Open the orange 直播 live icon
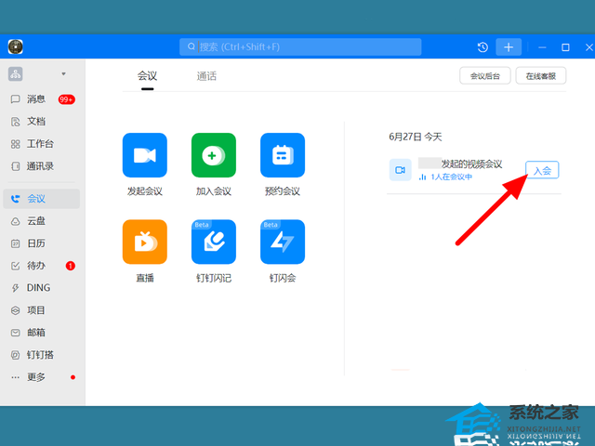The image size is (595, 446). tap(145, 242)
